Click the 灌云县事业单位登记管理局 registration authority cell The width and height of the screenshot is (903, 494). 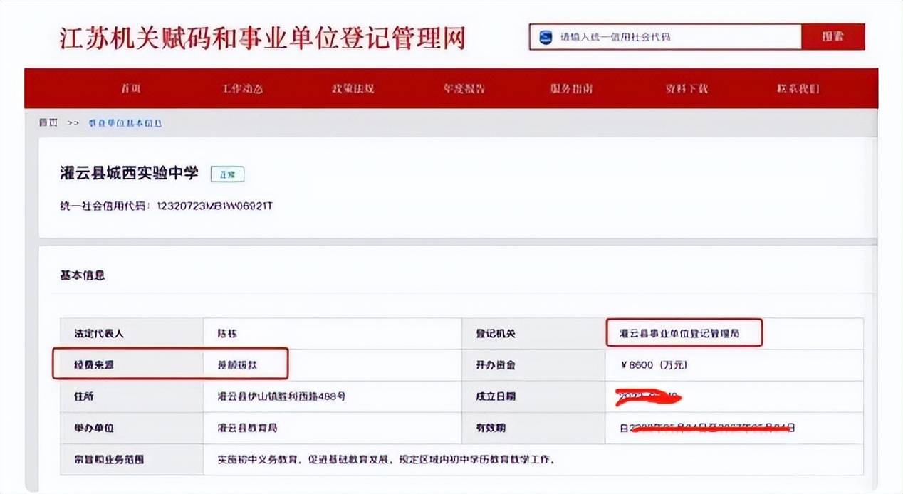click(680, 333)
